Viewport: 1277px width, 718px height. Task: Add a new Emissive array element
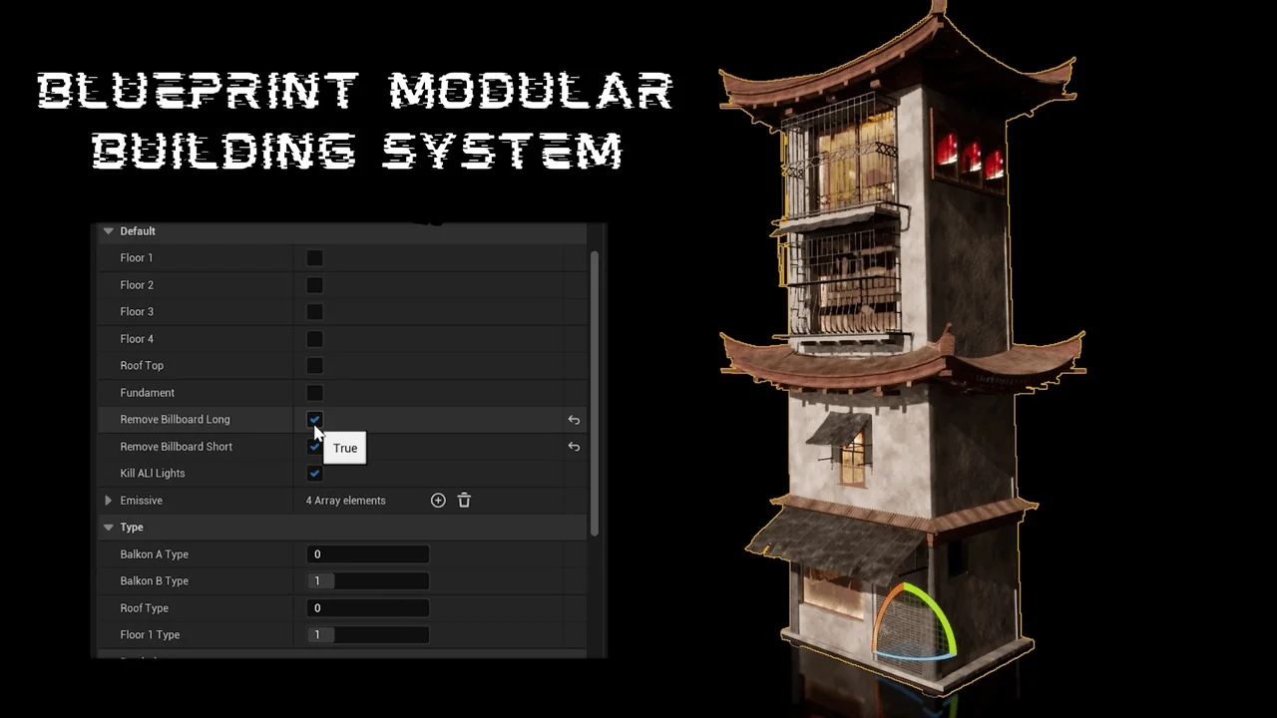tap(438, 501)
